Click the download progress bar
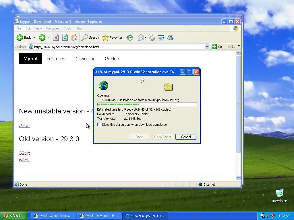 point(147,104)
